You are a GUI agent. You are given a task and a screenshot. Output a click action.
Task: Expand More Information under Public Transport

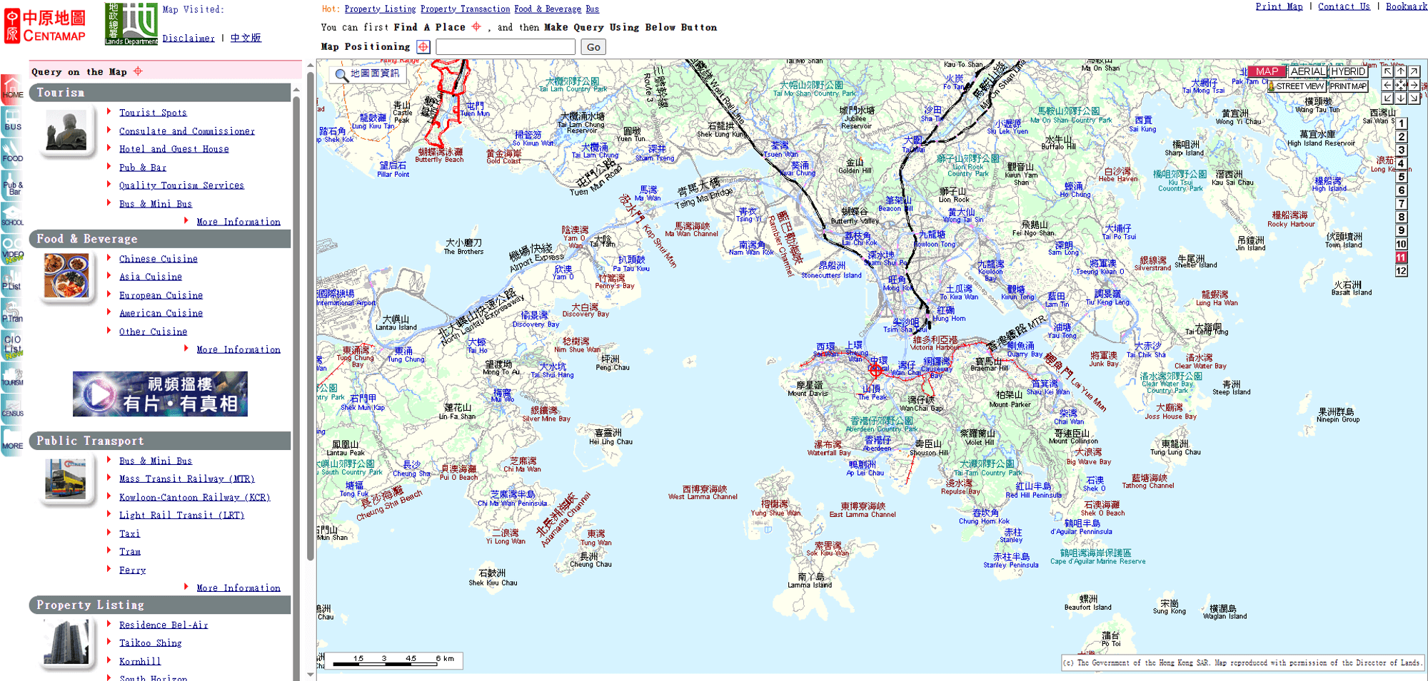tap(238, 588)
